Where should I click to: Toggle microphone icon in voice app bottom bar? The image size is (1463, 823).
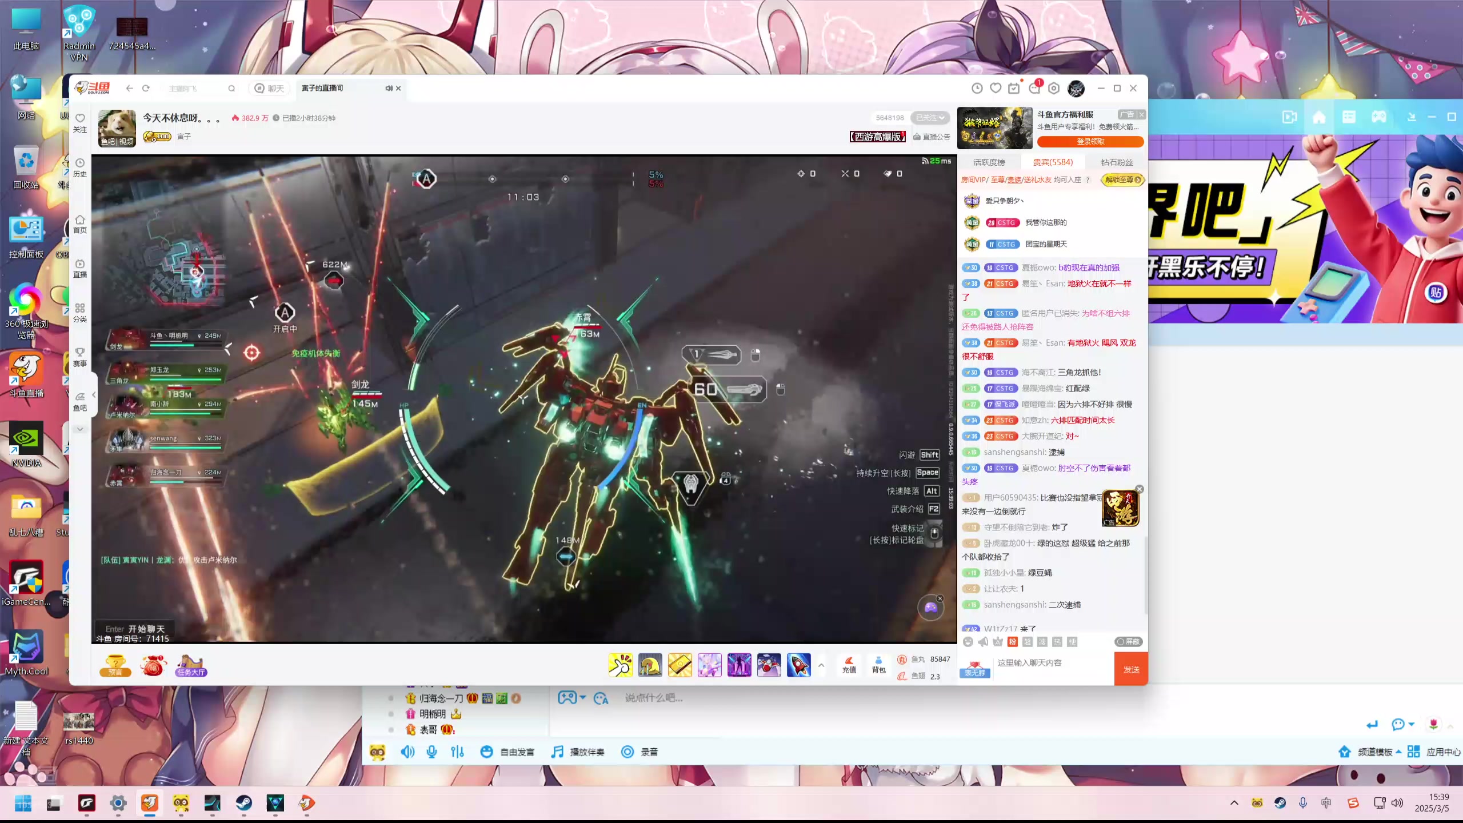[x=432, y=752]
